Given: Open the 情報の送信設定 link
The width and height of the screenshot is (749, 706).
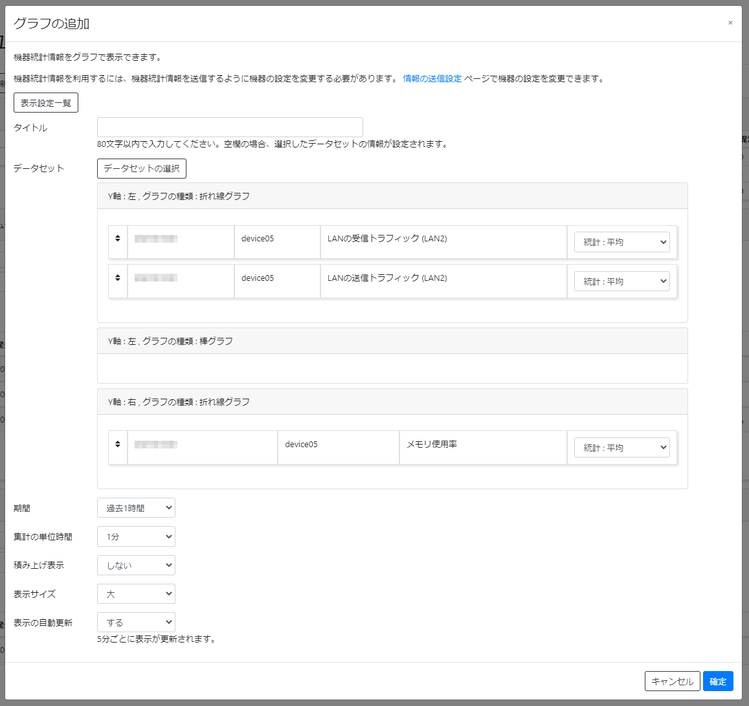Looking at the screenshot, I should 432,78.
